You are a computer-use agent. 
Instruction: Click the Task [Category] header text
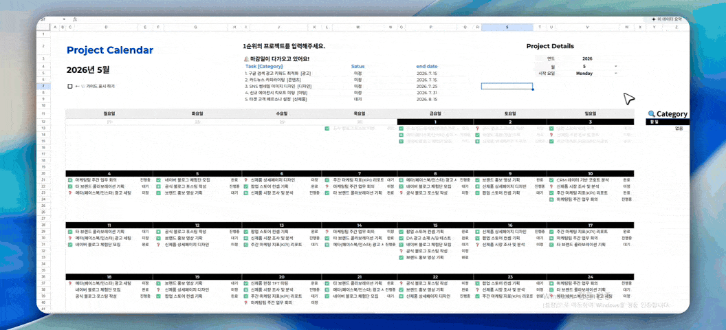264,67
